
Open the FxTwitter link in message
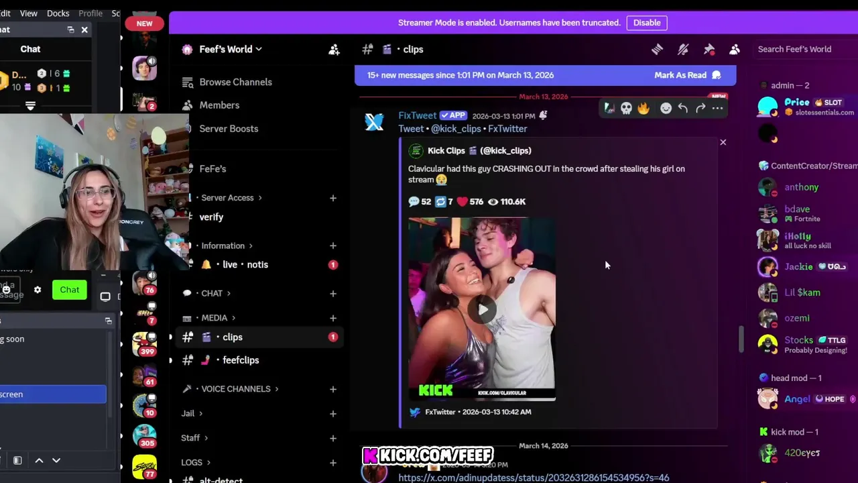pos(507,129)
